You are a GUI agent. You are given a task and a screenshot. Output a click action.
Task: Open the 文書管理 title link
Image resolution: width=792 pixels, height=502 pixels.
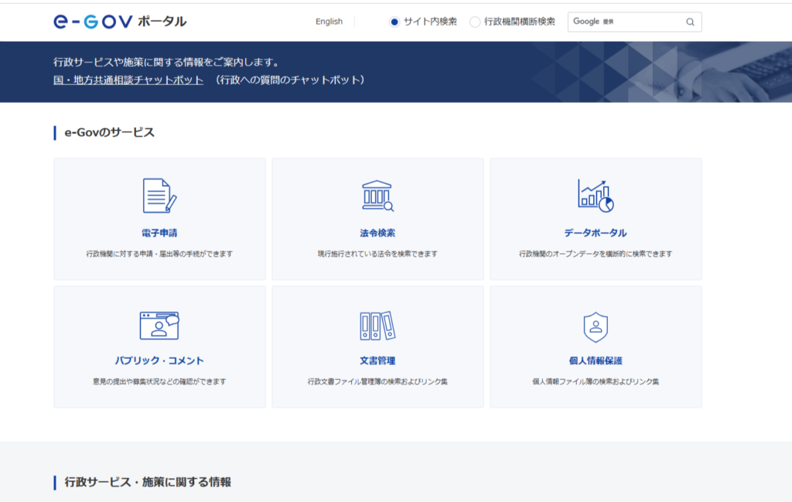point(377,360)
